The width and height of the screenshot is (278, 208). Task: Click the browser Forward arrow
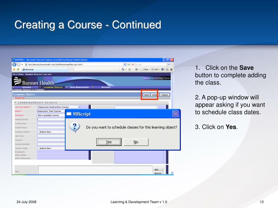click(x=19, y=64)
